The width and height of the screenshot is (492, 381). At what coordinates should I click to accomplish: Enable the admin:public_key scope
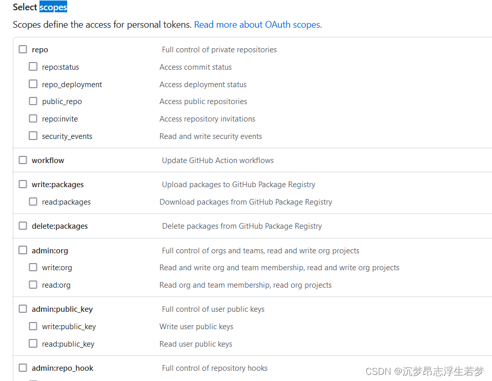click(x=23, y=309)
